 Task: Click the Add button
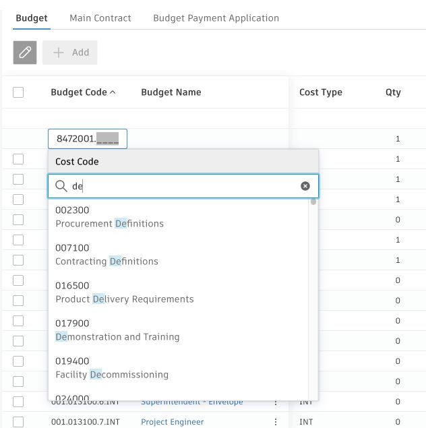tap(70, 53)
